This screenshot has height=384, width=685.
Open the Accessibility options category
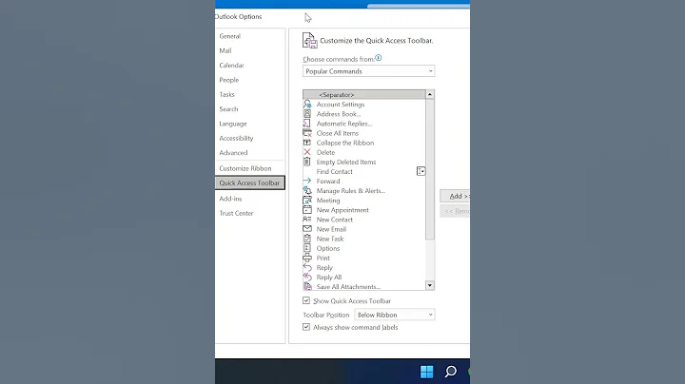236,139
